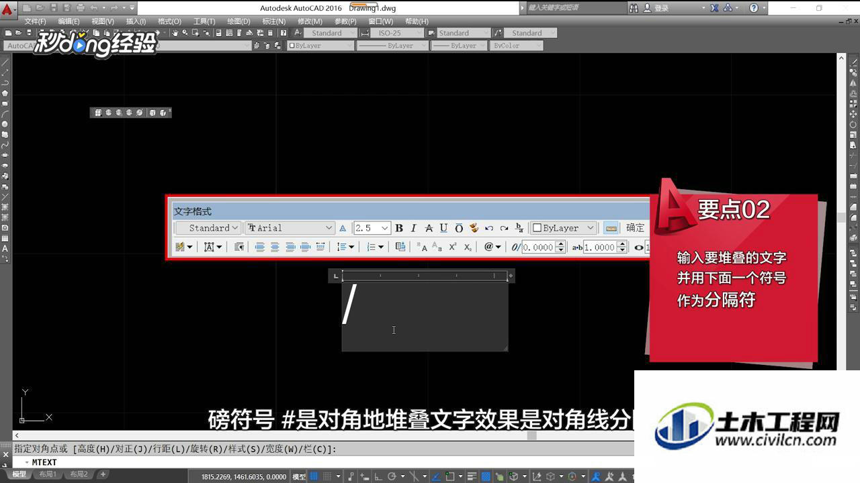Toggle overline text formatting
Viewport: 860px width, 483px height.
(x=459, y=228)
